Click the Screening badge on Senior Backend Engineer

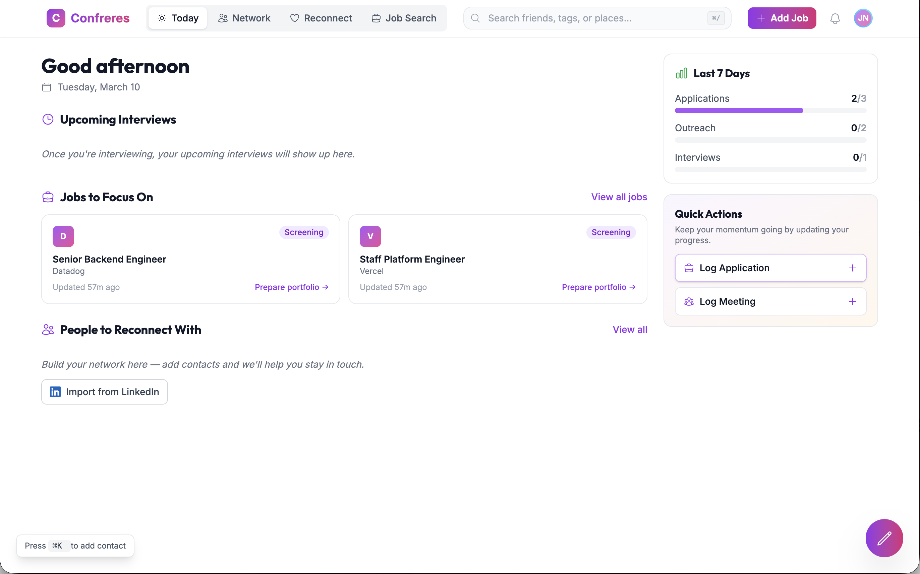(x=304, y=232)
